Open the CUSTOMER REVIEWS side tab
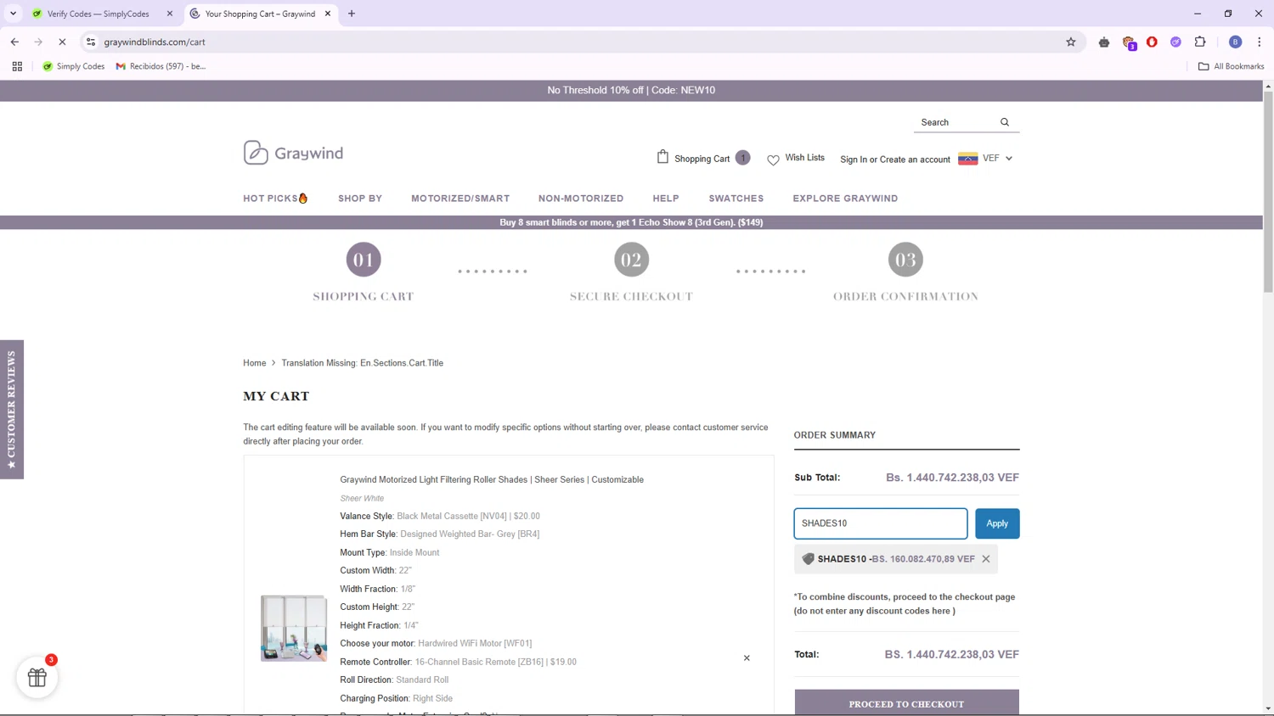 coord(12,410)
